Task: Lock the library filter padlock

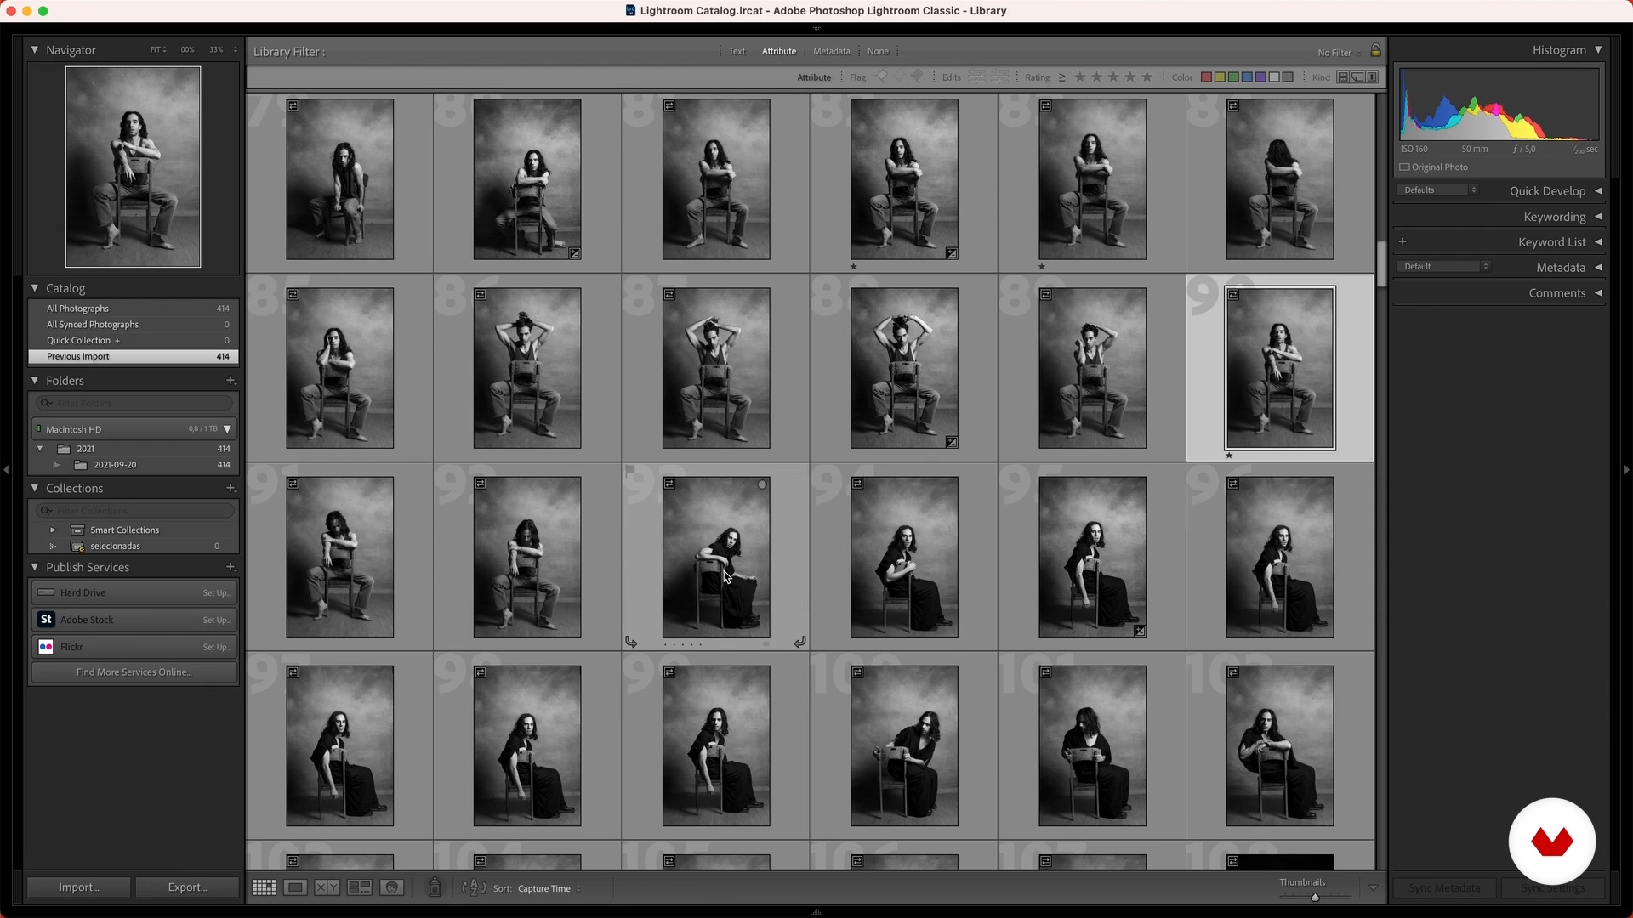Action: coord(1375,51)
